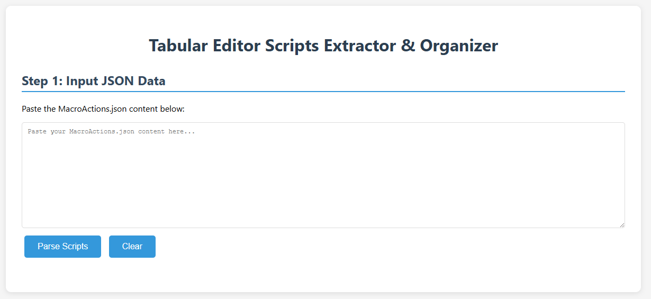Click the word 'Organizer' in the page title
The height and width of the screenshot is (299, 651).
(459, 46)
